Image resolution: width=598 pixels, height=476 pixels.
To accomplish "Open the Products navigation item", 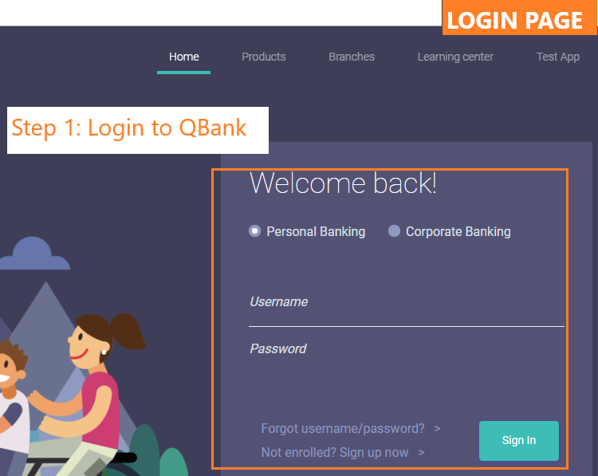I will click(264, 57).
